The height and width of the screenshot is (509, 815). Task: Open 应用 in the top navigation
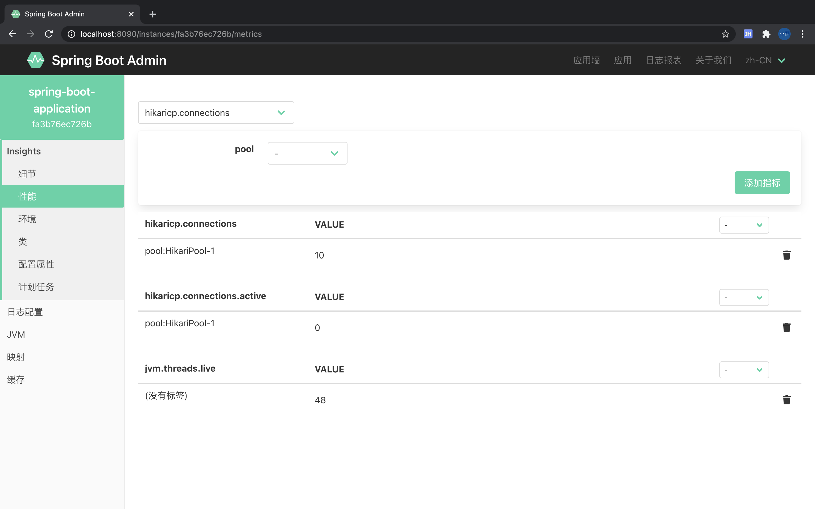(x=622, y=60)
